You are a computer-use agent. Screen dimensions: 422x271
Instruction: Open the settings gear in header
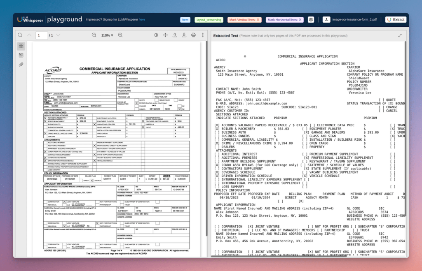pos(311,19)
